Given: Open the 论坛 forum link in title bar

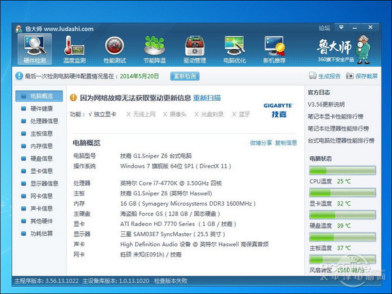Looking at the screenshot, I should 324,28.
